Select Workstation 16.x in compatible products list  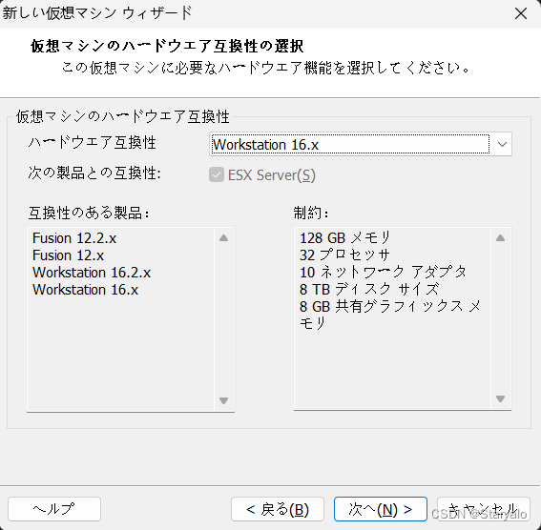[x=86, y=290]
